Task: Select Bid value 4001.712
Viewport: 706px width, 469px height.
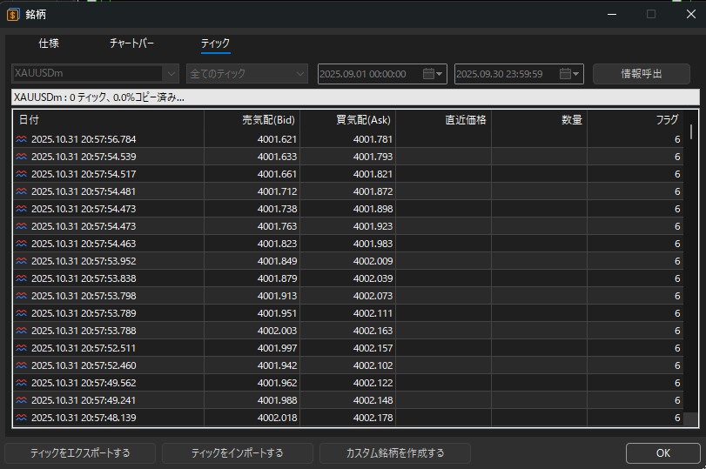Action: click(x=277, y=191)
